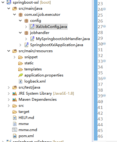Collapse the config package
The image size is (117, 142).
point(20,21)
